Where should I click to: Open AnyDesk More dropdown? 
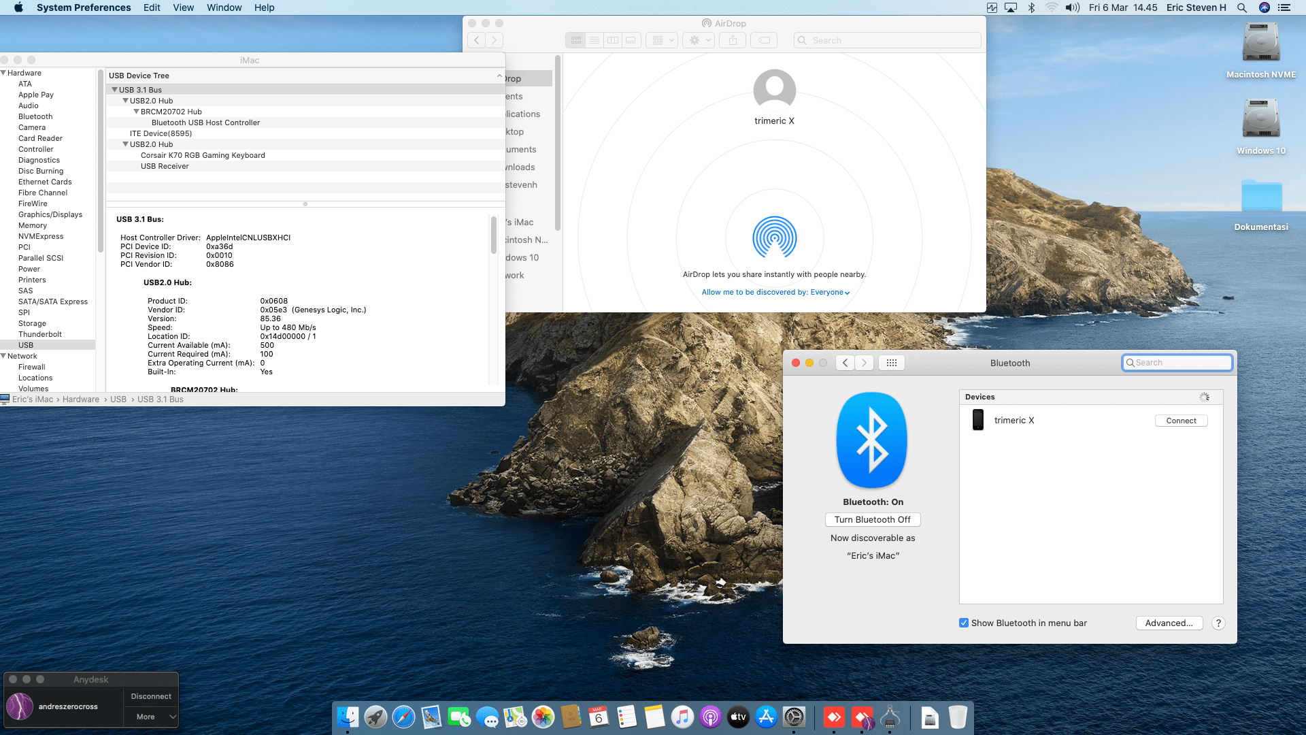[151, 717]
